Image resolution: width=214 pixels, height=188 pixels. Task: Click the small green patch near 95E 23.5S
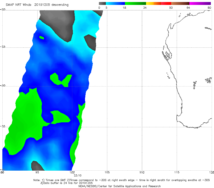coord(42,37)
